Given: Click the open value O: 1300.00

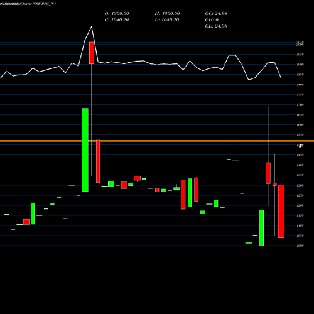Looking at the screenshot, I should 117,14.
